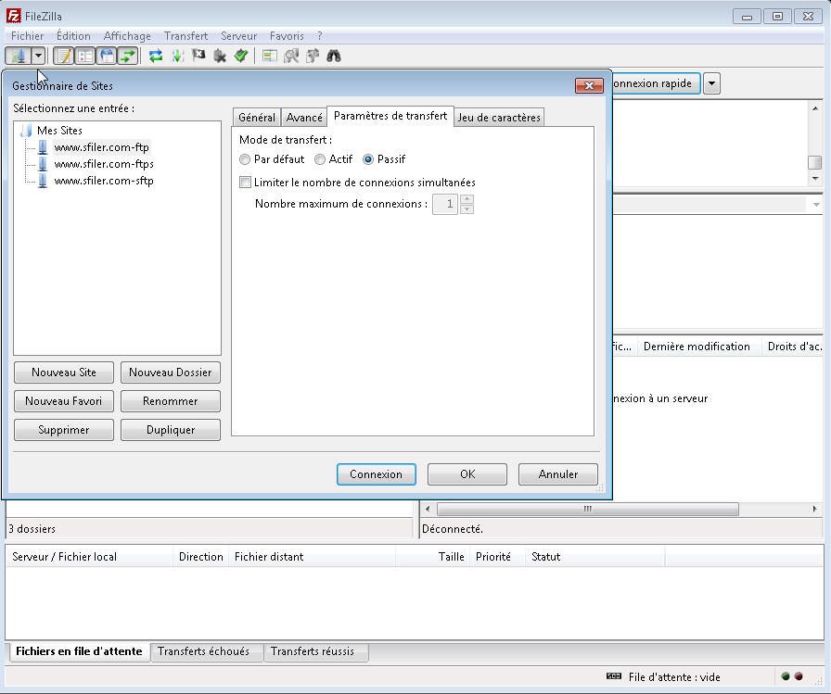Screen dimensions: 831x694
Task: Switch to the Avancé tab
Action: (304, 118)
